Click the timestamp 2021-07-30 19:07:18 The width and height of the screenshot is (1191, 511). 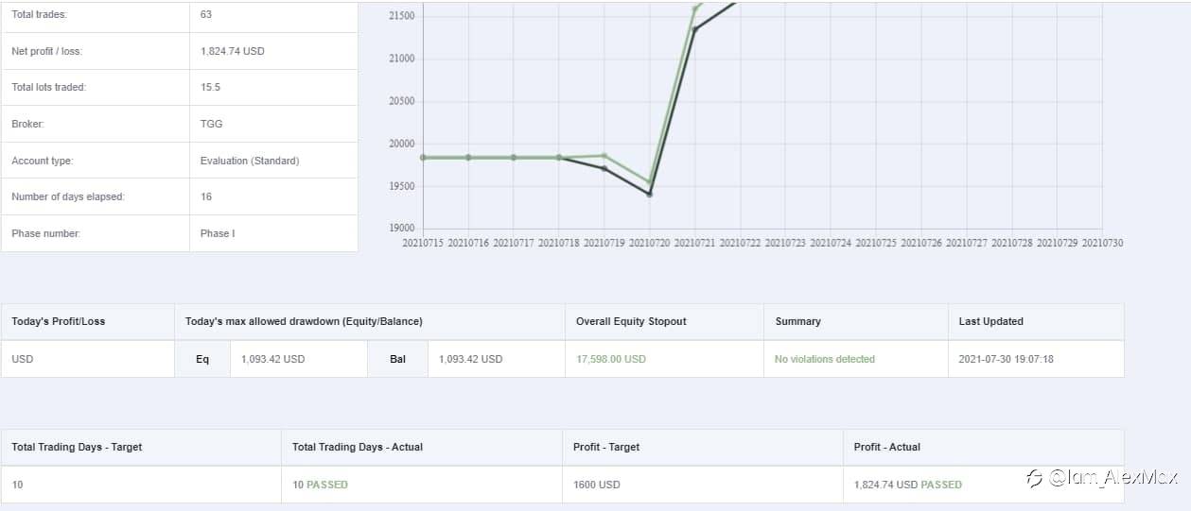coord(1007,359)
